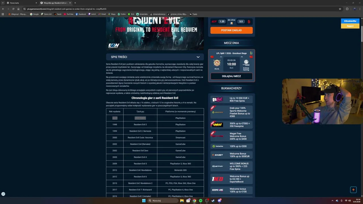This screenshot has height=204, width=363.
Task: Open the browser extensions puzzle icon
Action: tap(347, 9)
